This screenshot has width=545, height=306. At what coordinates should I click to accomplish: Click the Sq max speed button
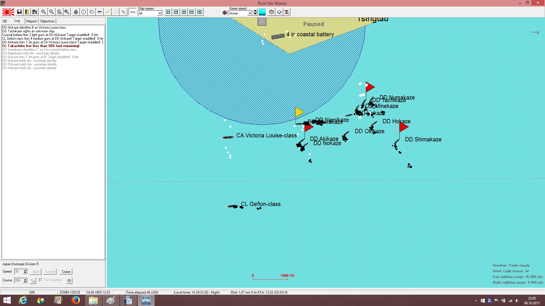coord(50,272)
